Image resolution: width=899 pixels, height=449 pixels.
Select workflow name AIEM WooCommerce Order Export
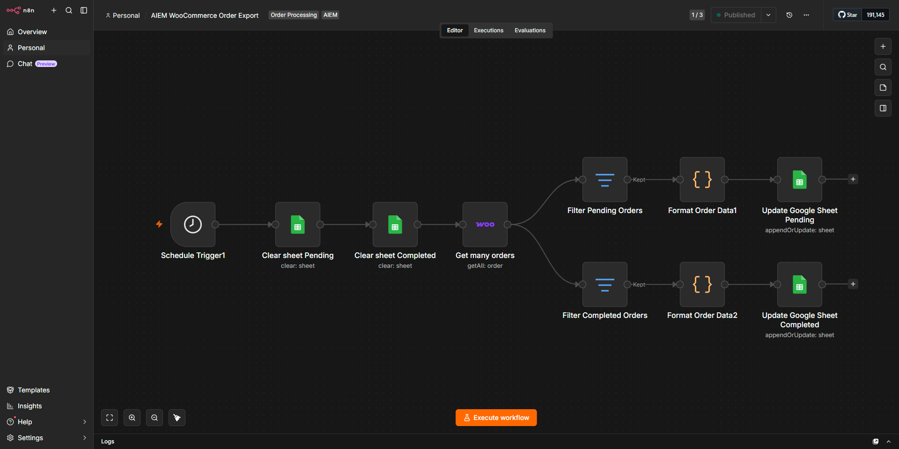point(205,15)
